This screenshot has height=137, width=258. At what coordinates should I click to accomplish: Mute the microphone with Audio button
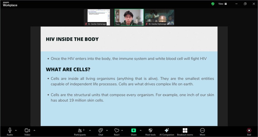10,132
